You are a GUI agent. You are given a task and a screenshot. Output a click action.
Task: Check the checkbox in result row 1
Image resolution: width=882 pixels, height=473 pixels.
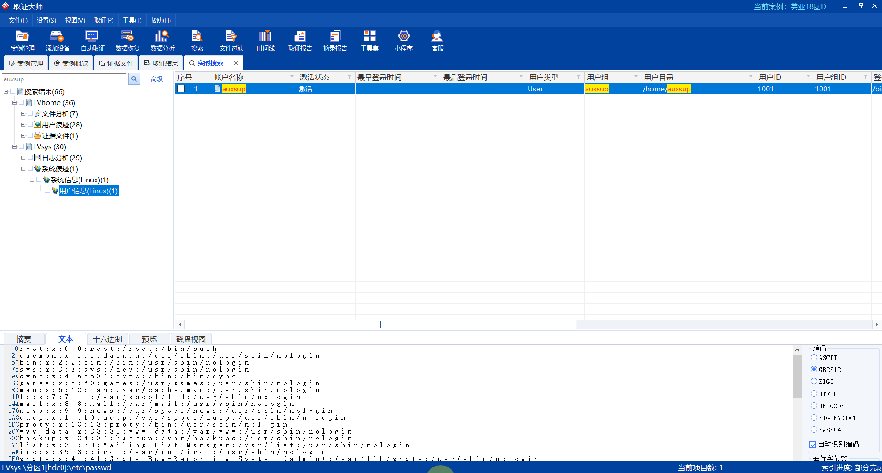point(181,89)
